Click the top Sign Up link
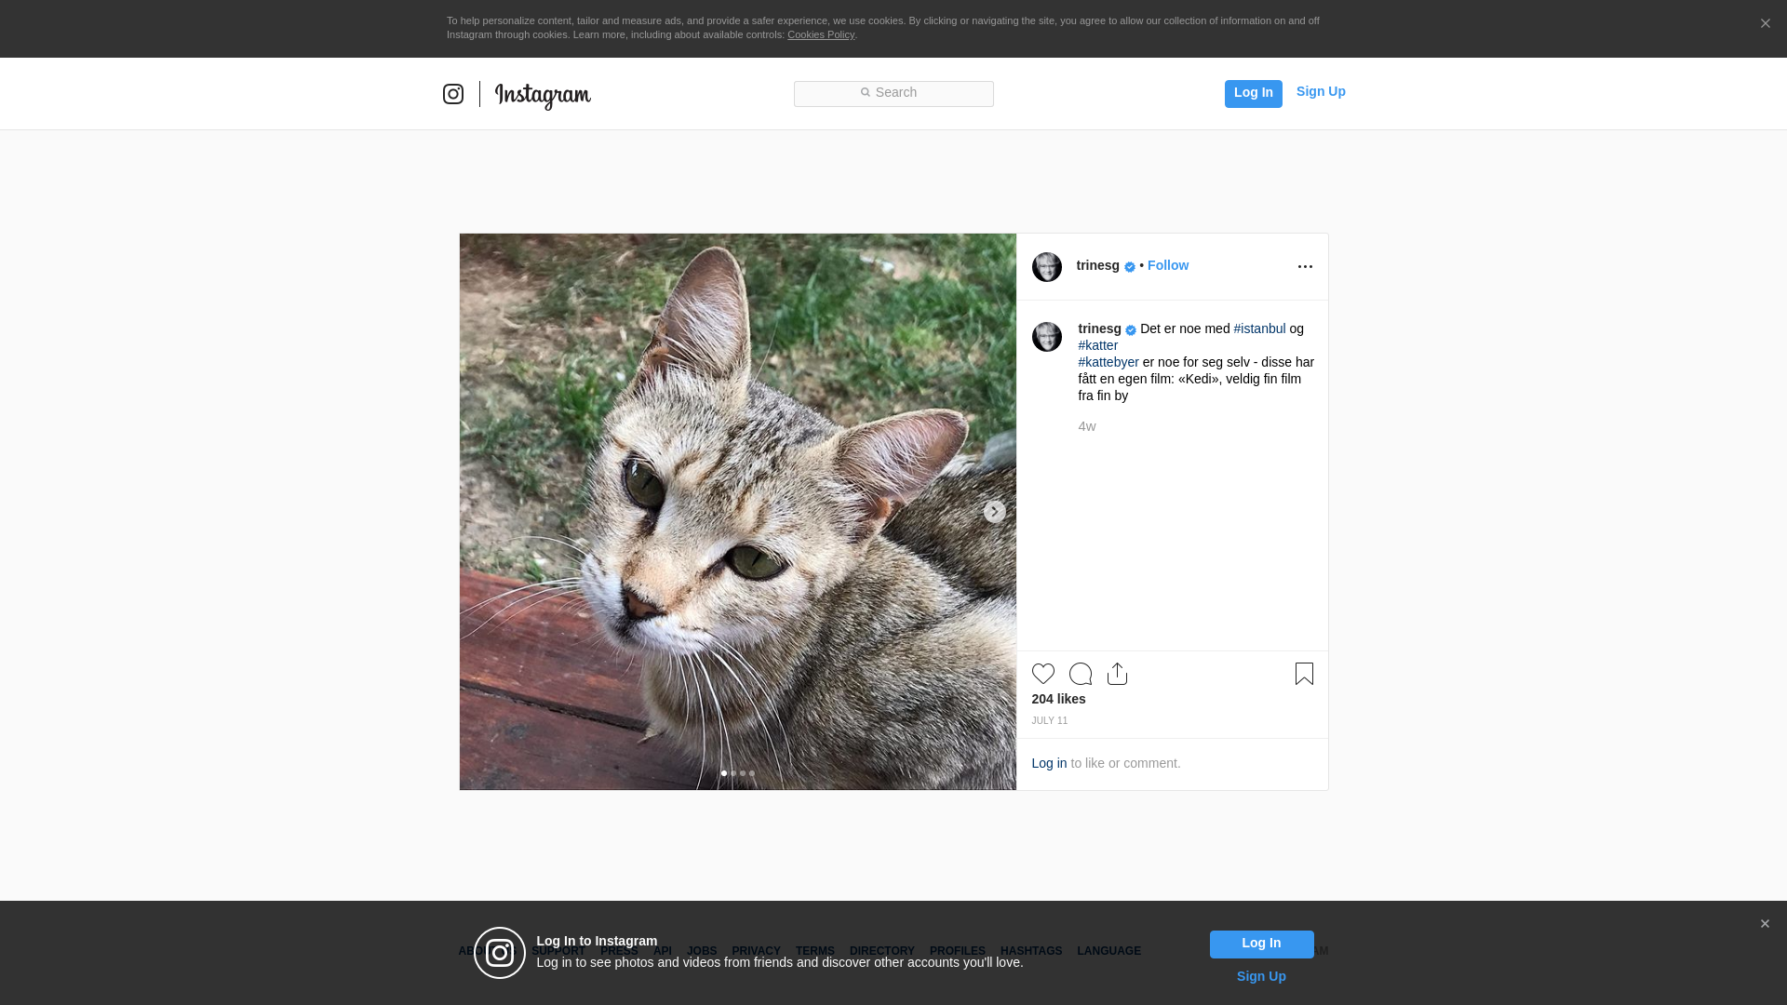1787x1005 pixels. 1320,91
